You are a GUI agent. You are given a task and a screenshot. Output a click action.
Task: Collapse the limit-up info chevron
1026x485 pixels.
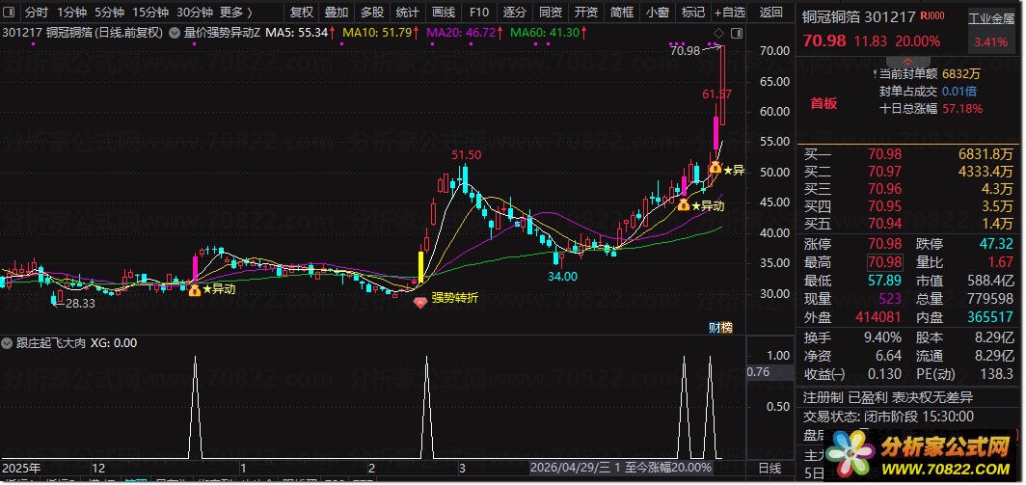point(907,60)
